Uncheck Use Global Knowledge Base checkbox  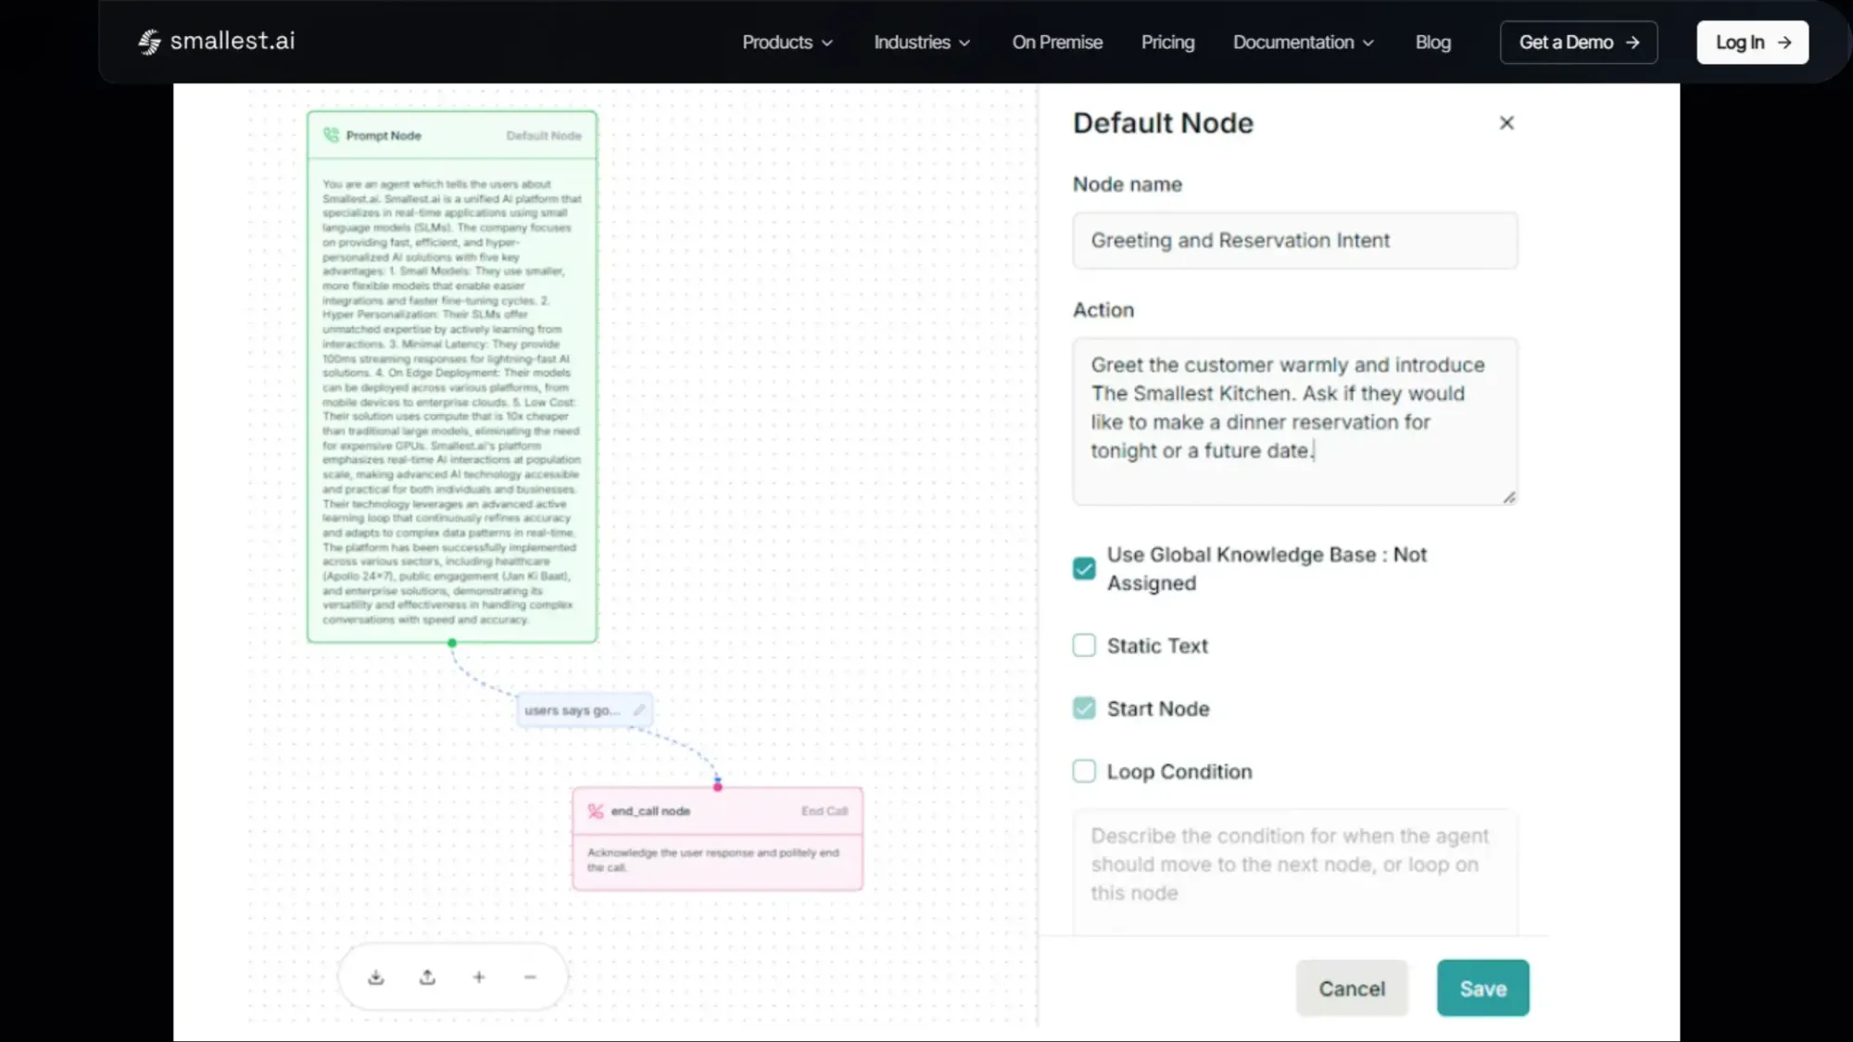(x=1084, y=569)
